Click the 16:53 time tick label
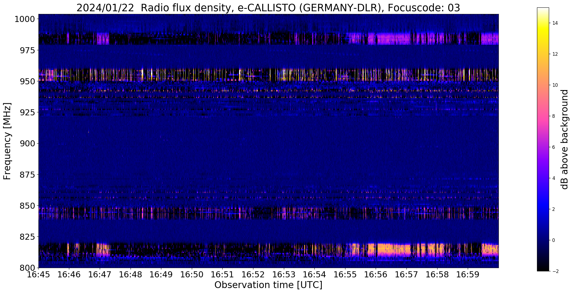This screenshot has width=573, height=293. (x=284, y=275)
